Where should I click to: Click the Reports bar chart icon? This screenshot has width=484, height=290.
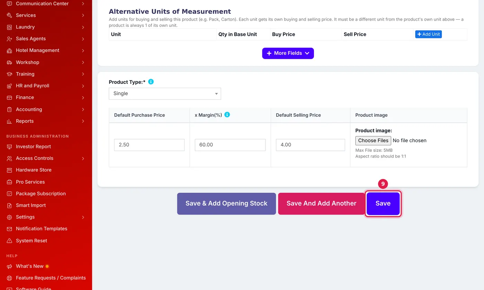pyautogui.click(x=9, y=121)
